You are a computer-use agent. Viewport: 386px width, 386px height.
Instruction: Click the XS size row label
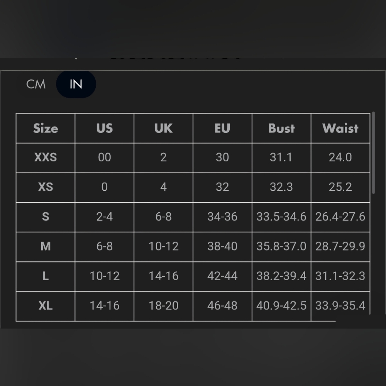pyautogui.click(x=46, y=187)
